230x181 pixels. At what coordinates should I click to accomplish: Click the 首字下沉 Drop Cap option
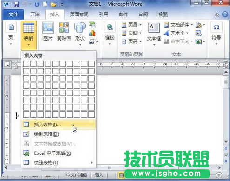pyautogui.click(x=178, y=42)
